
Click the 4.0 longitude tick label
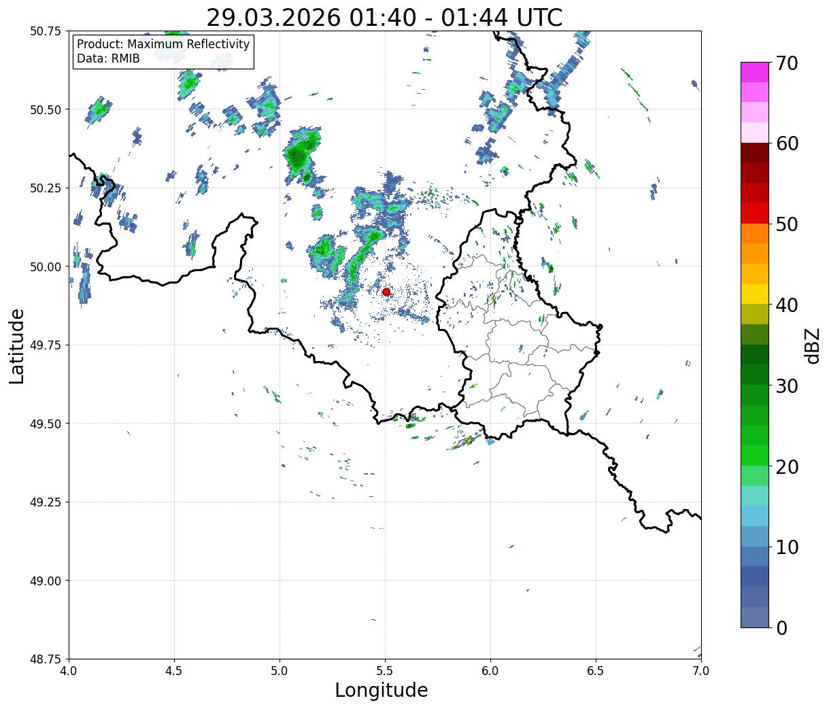(x=69, y=671)
